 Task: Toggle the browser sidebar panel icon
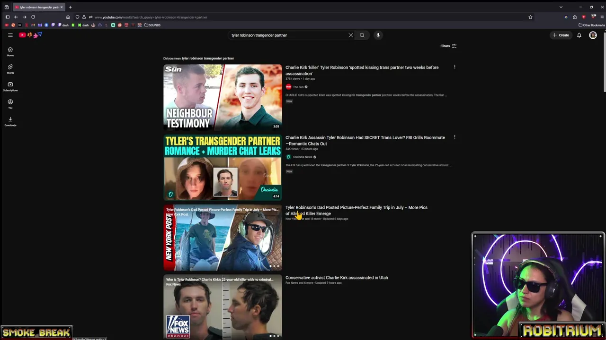(7, 17)
